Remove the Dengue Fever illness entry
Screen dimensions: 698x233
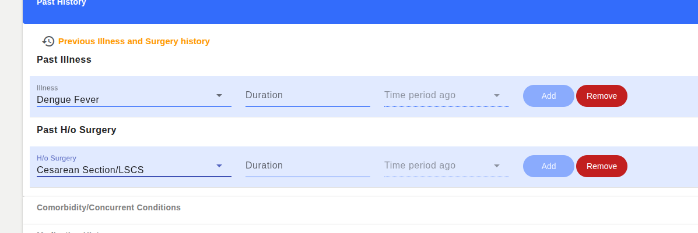(x=601, y=96)
